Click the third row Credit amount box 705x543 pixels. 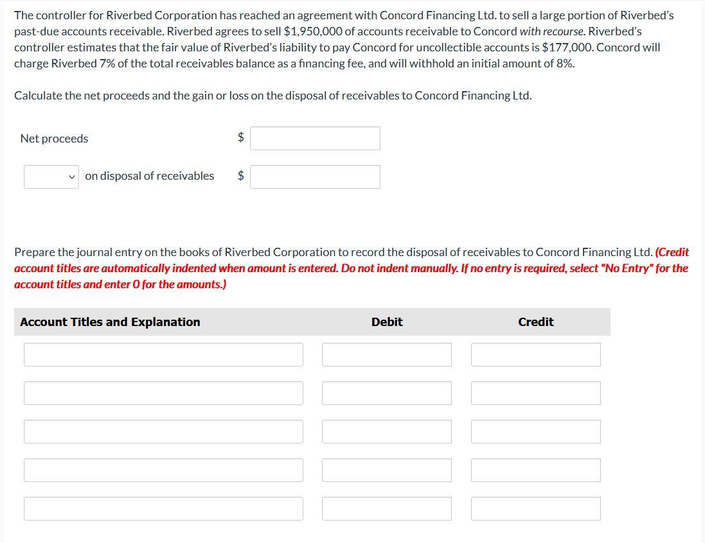tap(535, 431)
